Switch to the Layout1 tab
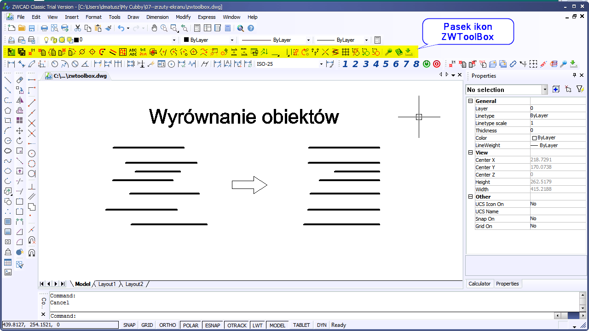Viewport: 589px width, 331px height. pos(107,284)
